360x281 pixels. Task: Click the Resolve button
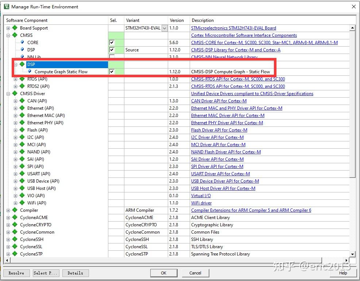click(x=16, y=273)
